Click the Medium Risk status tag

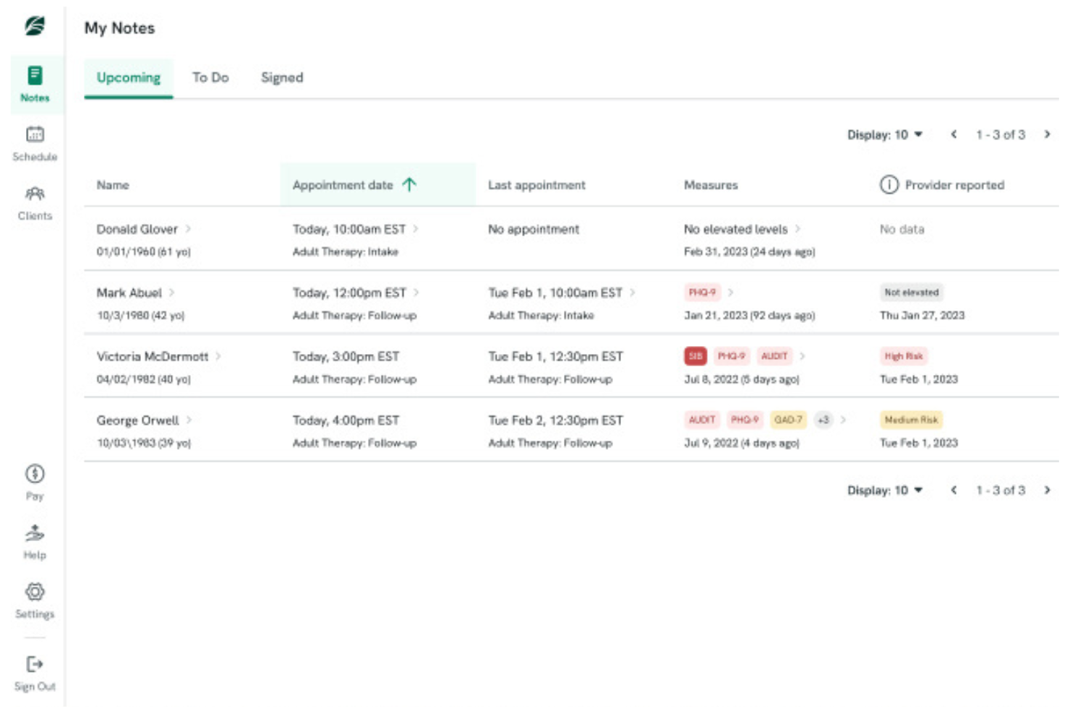coord(911,420)
